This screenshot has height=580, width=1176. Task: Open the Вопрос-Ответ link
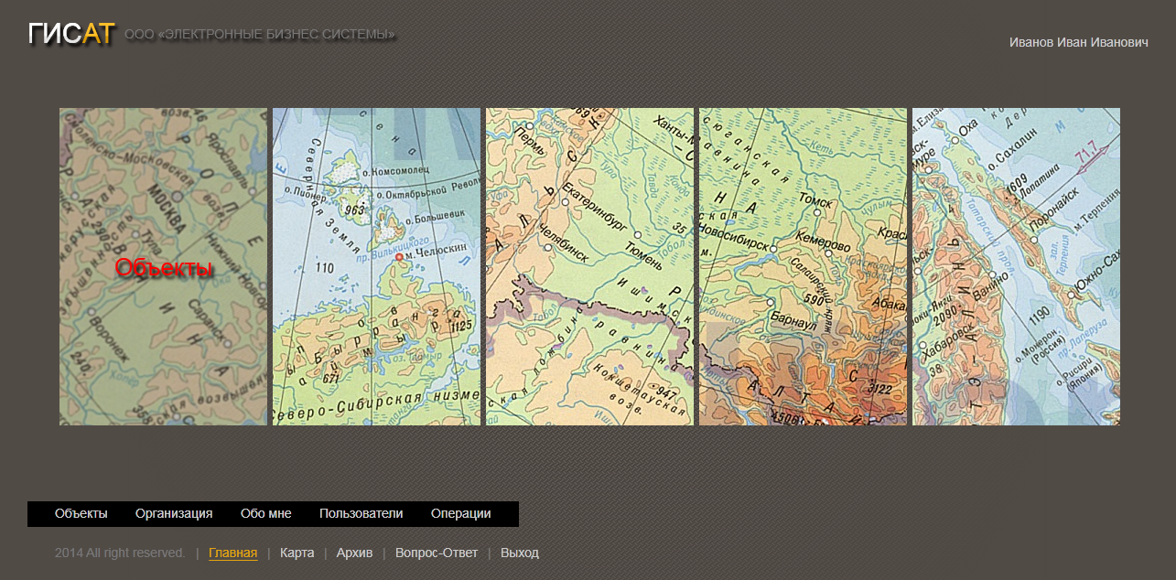tap(437, 553)
